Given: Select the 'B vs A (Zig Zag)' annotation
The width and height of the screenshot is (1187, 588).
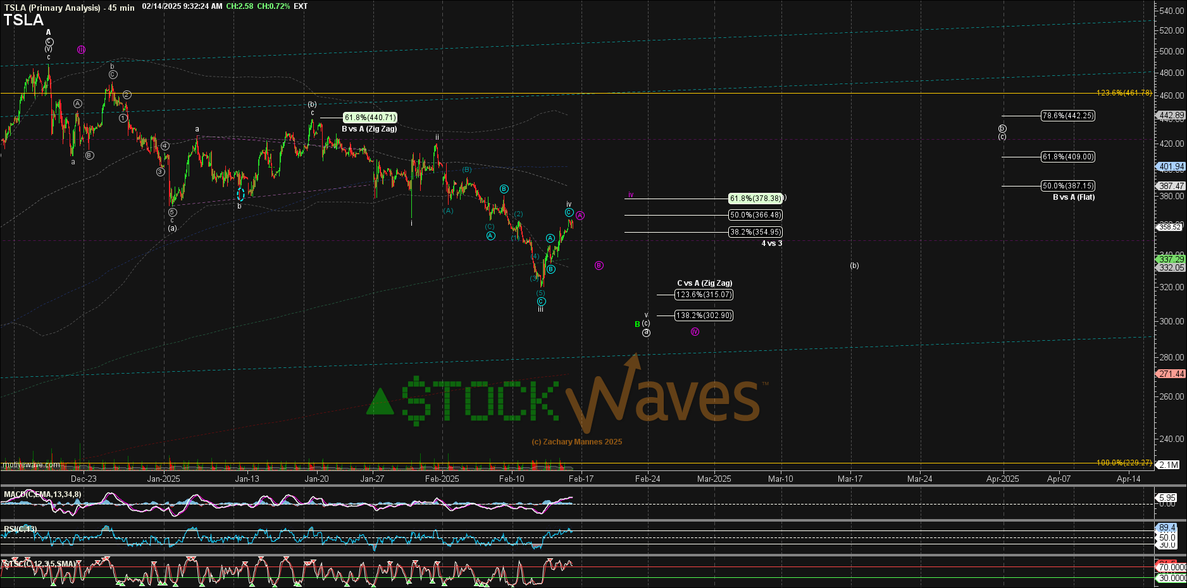Looking at the screenshot, I should [370, 129].
